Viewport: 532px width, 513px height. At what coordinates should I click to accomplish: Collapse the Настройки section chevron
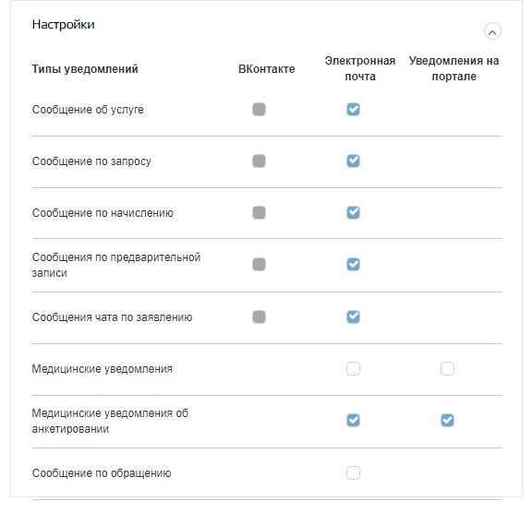[x=492, y=31]
